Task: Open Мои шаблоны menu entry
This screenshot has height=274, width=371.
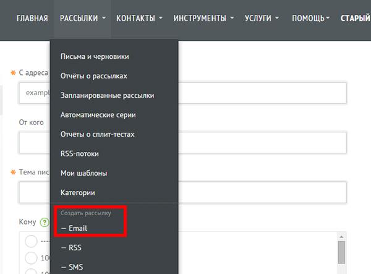Action: 83,173
